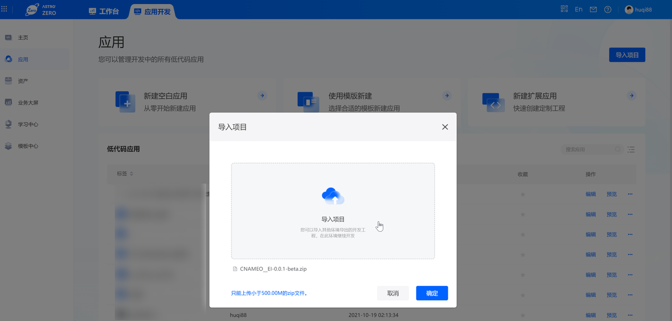
Task: Click the 学习中心 sidebar icon
Action: coord(8,124)
